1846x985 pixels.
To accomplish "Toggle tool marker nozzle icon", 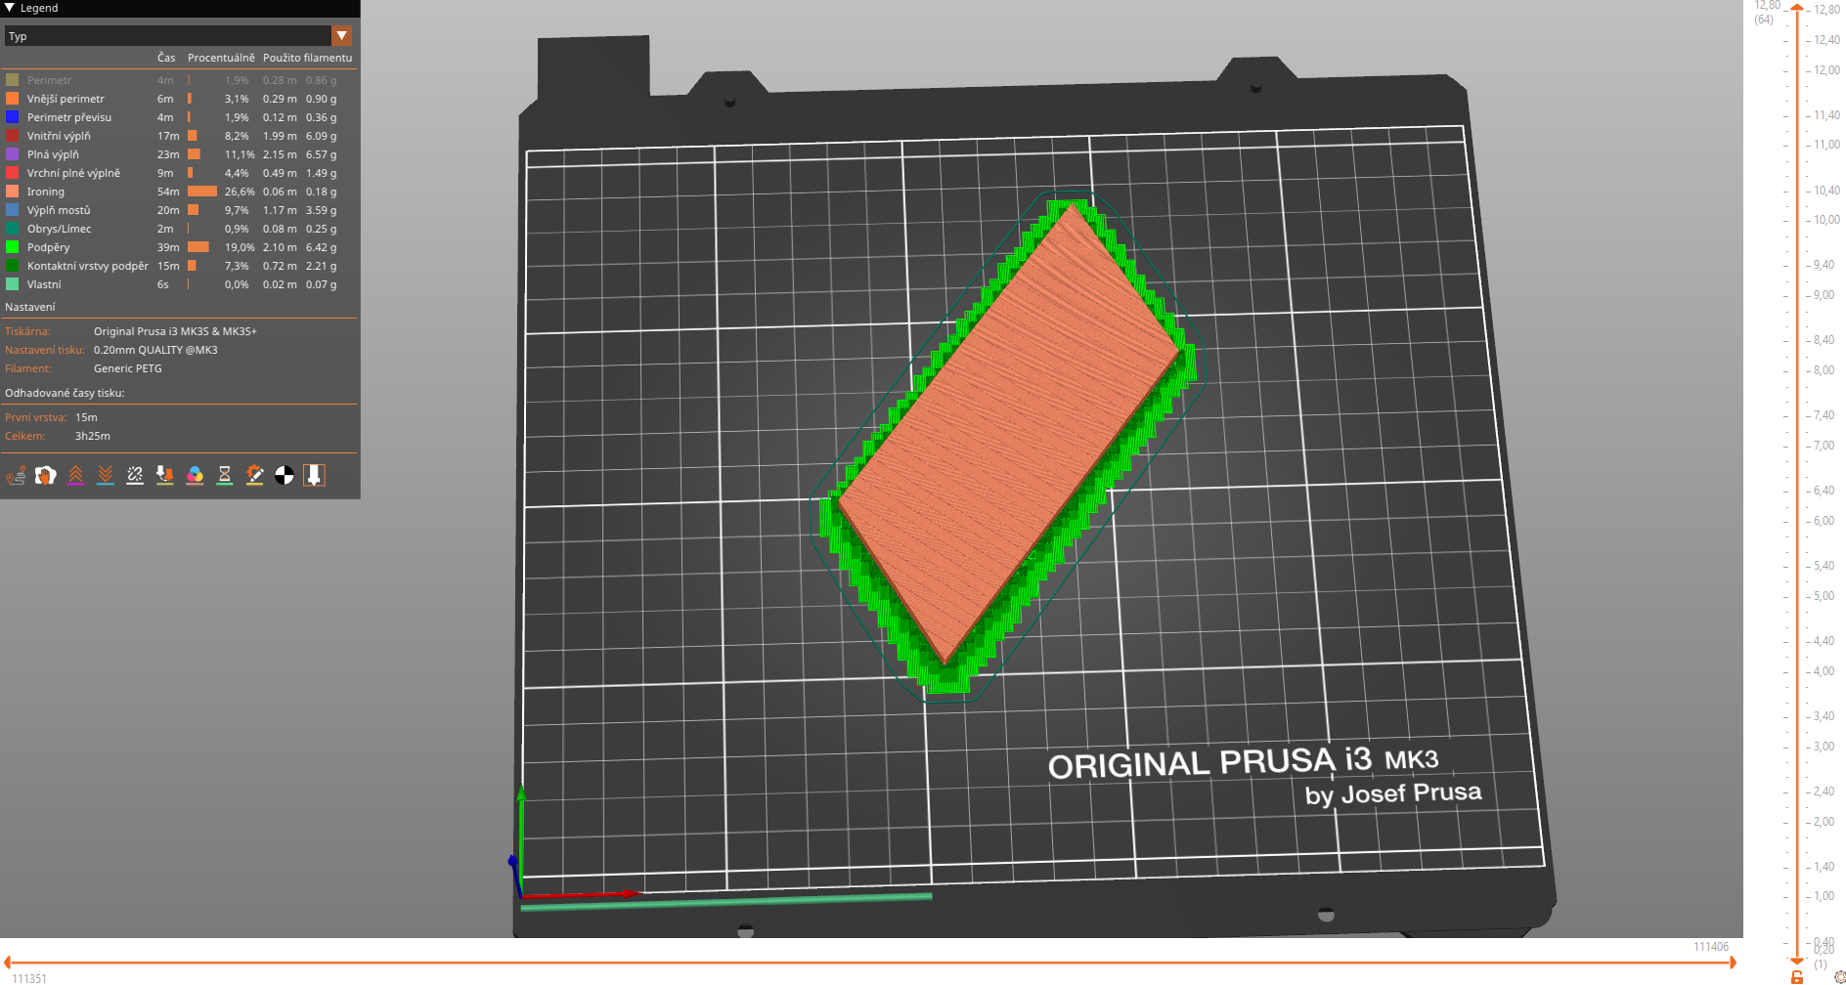I will pos(314,476).
